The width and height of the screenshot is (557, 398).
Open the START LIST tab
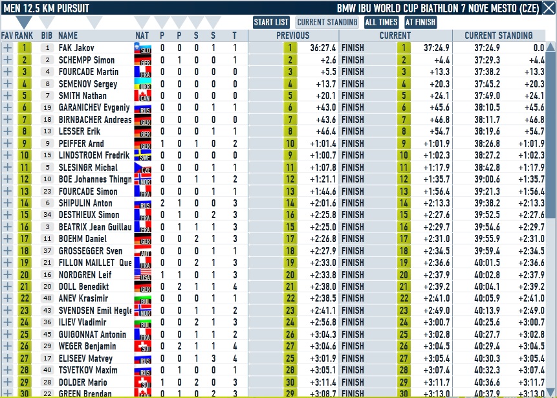click(272, 23)
